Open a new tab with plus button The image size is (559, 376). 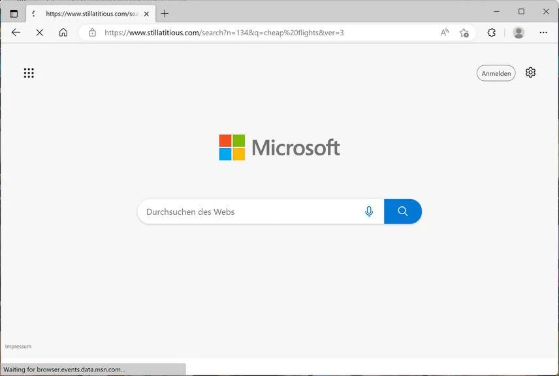coord(165,14)
